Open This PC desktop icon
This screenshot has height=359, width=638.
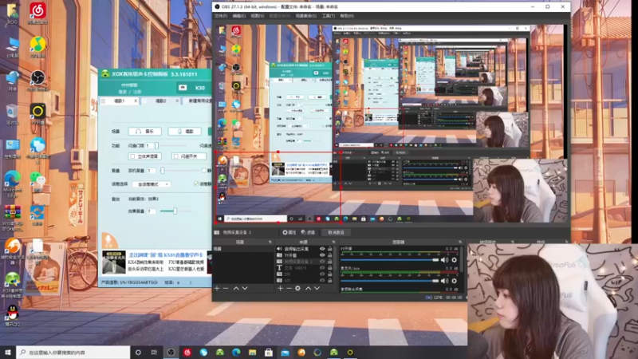[12, 46]
